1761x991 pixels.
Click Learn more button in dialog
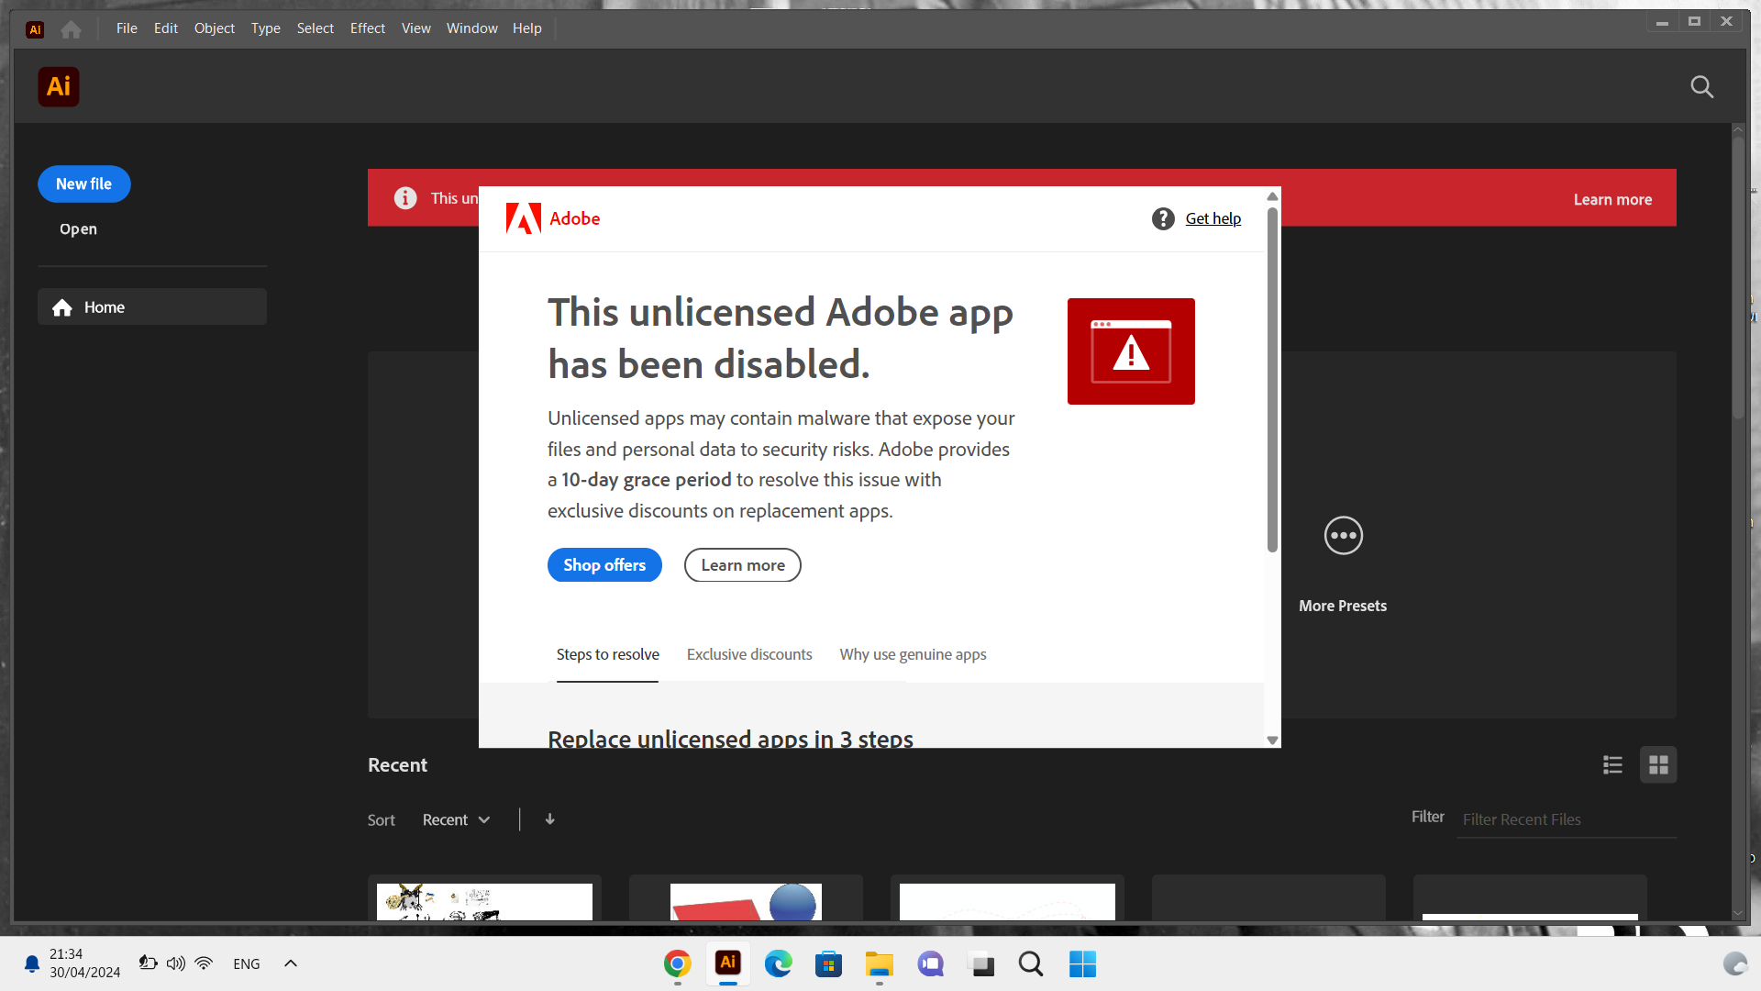(743, 565)
